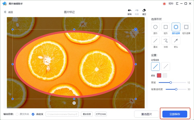The height and width of the screenshot is (120, 194).
Task: Clear all markings with eraser icon
Action: 144,11
